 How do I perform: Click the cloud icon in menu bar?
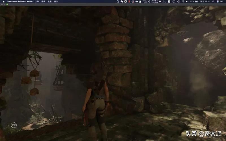pyautogui.click(x=137, y=1)
